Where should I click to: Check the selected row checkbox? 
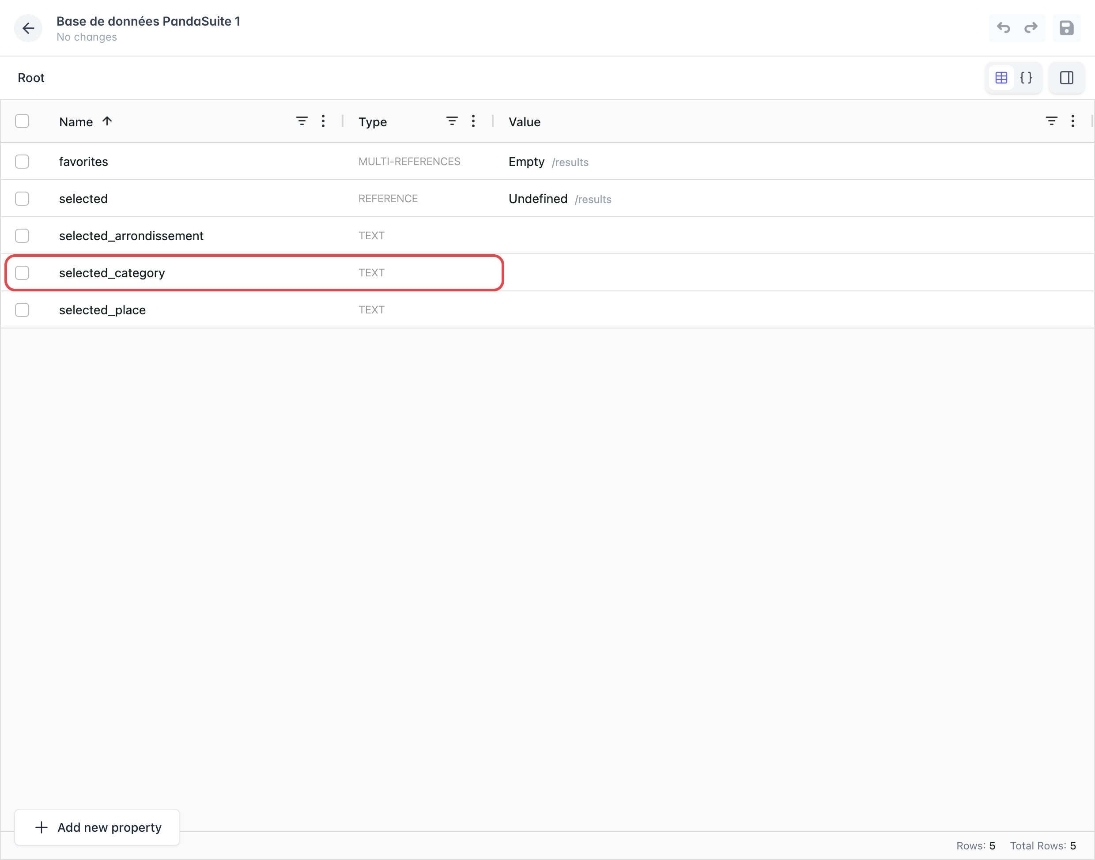(22, 198)
